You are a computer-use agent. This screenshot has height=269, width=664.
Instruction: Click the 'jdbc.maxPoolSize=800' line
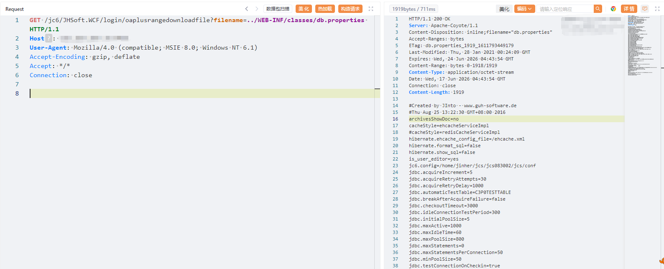click(437, 239)
